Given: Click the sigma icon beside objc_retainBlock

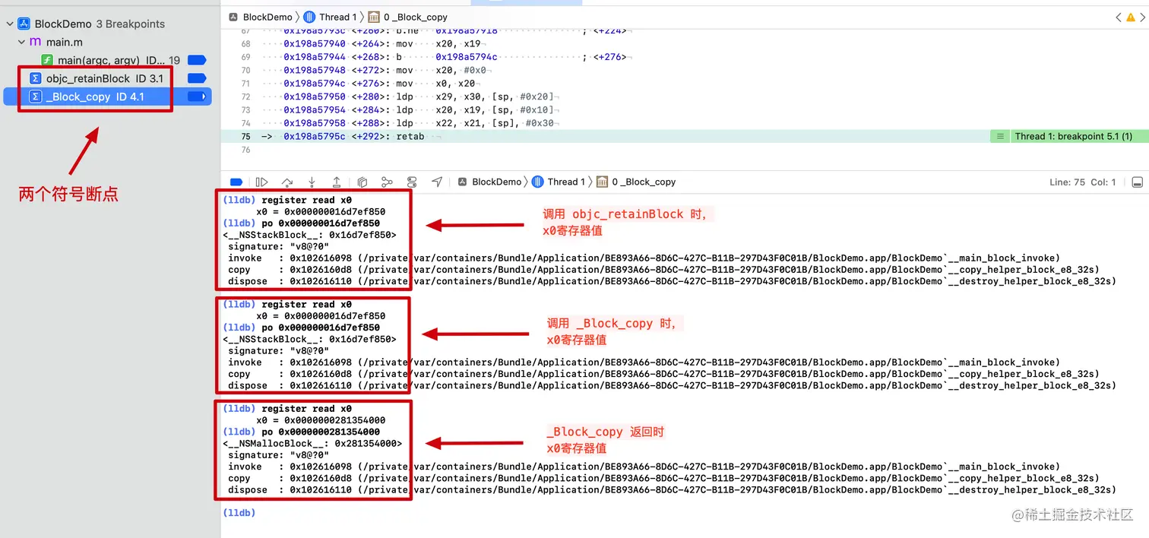Looking at the screenshot, I should [35, 78].
